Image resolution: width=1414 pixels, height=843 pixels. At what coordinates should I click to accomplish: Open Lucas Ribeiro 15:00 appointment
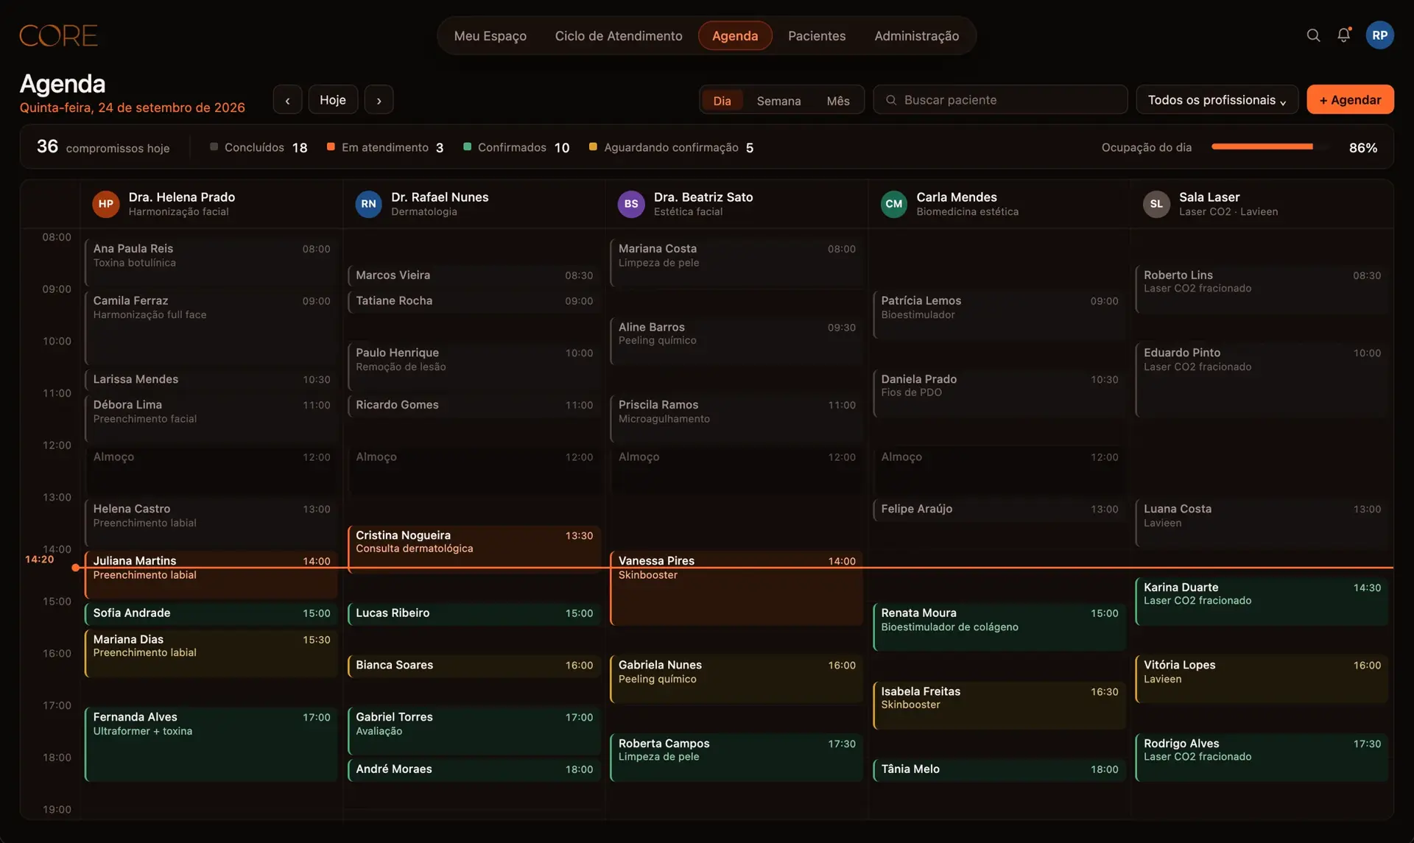(474, 613)
